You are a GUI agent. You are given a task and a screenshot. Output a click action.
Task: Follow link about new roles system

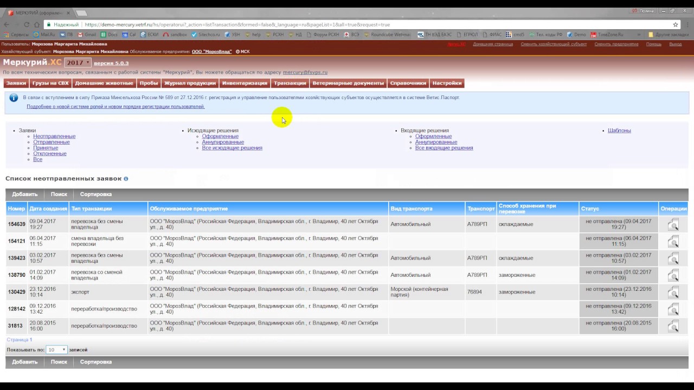pos(115,107)
